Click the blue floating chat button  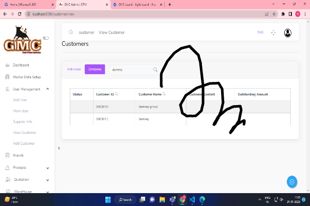pyautogui.click(x=292, y=181)
